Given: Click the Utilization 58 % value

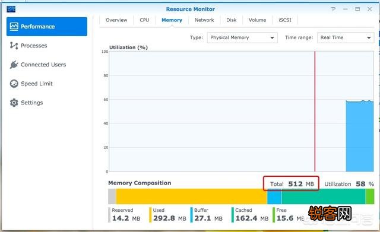Looking at the screenshot, I should coord(349,184).
